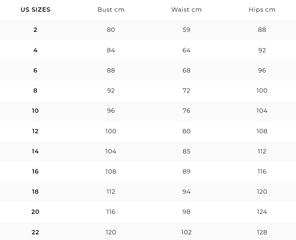Click waist value 102 for size 22
The height and width of the screenshot is (240, 296).
click(186, 232)
